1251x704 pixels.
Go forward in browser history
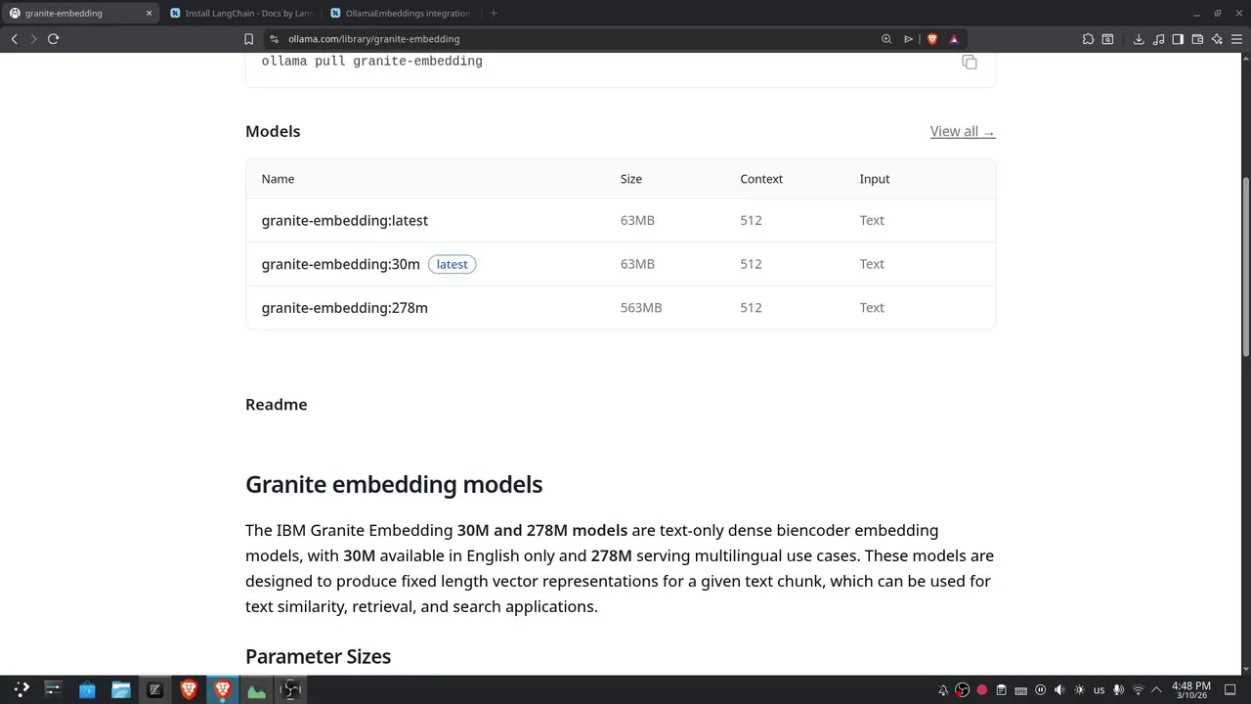pos(33,39)
